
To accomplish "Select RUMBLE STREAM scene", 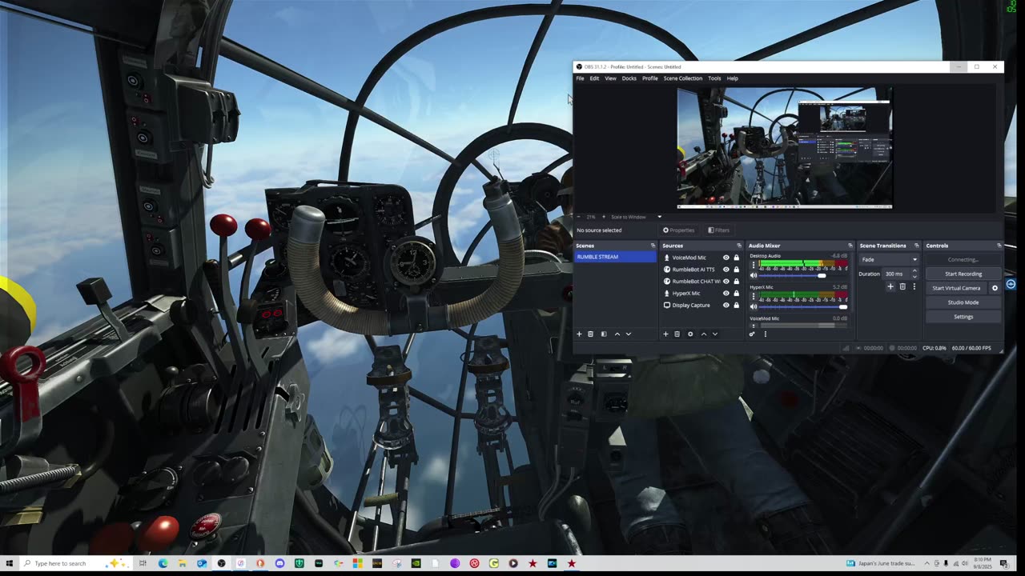I will pyautogui.click(x=615, y=257).
